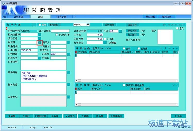Open the shipping address (货物寄送) lookup button
Image resolution: width=193 pixels, height=131 pixels.
pyautogui.click(x=68, y=73)
